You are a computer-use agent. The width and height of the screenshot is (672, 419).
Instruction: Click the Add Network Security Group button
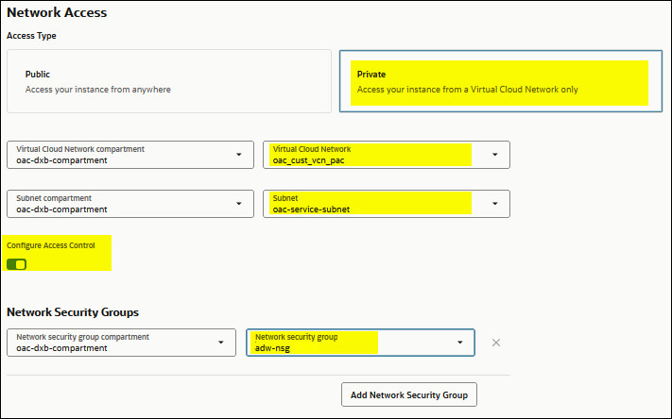[409, 394]
